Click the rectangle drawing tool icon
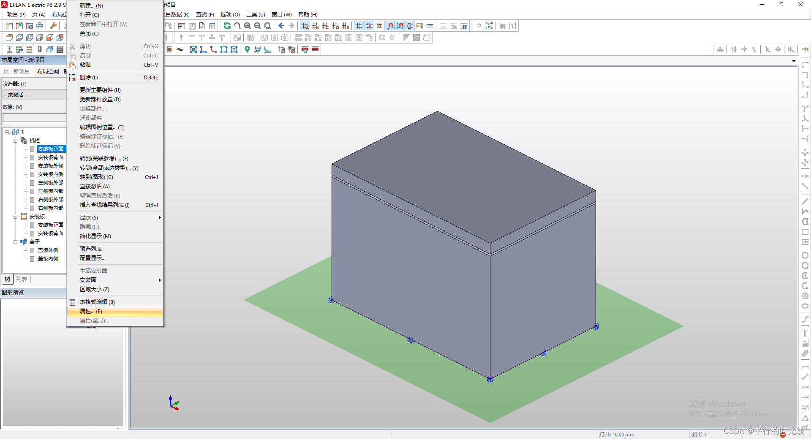Screen dimensions: 811x439 tap(805, 232)
